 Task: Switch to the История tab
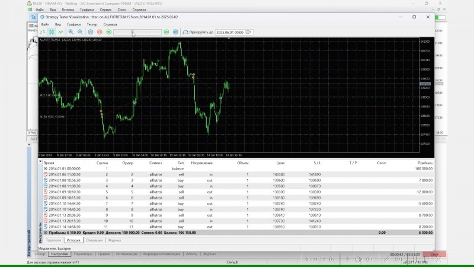73,240
